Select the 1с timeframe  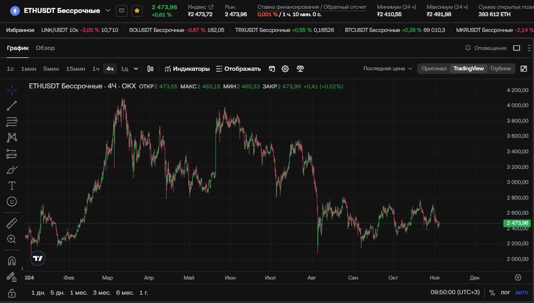tap(10, 68)
